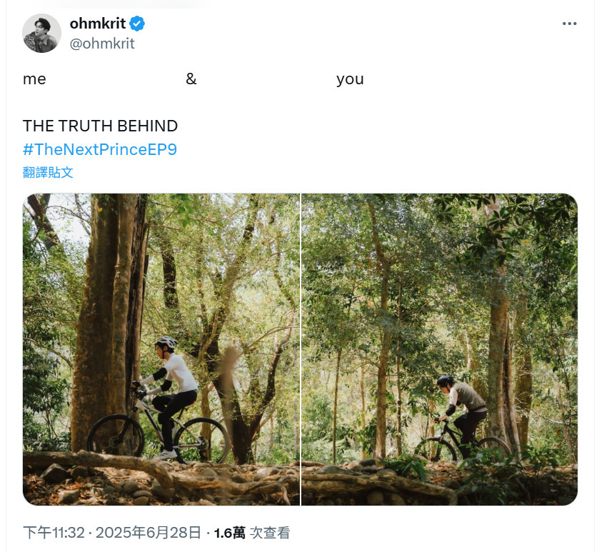This screenshot has width=604, height=552.
Task: Click the 下午11:32 post time
Action: (54, 533)
